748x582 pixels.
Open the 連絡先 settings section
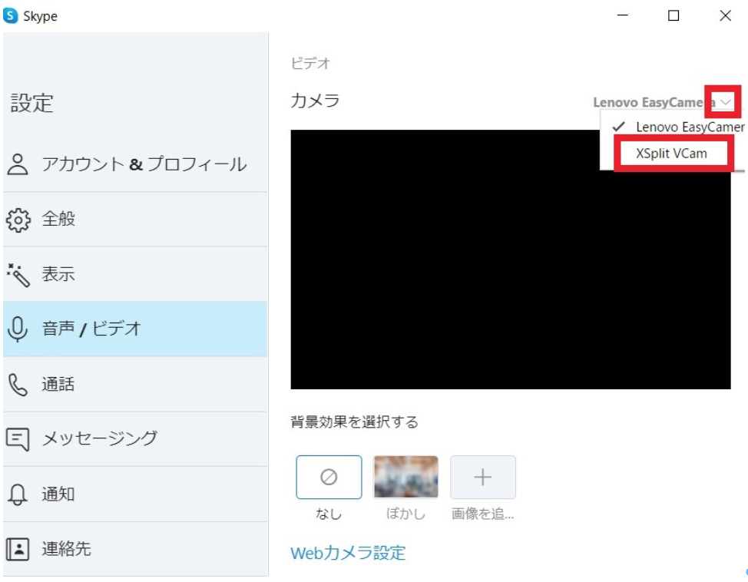pos(135,549)
